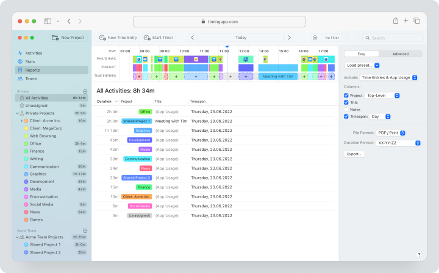
Task: Open the File Format PDF / Print dropdown
Action: (391, 133)
